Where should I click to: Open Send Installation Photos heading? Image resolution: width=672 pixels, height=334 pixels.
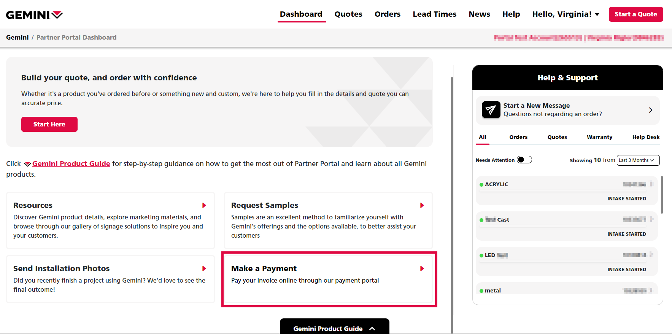tap(62, 268)
